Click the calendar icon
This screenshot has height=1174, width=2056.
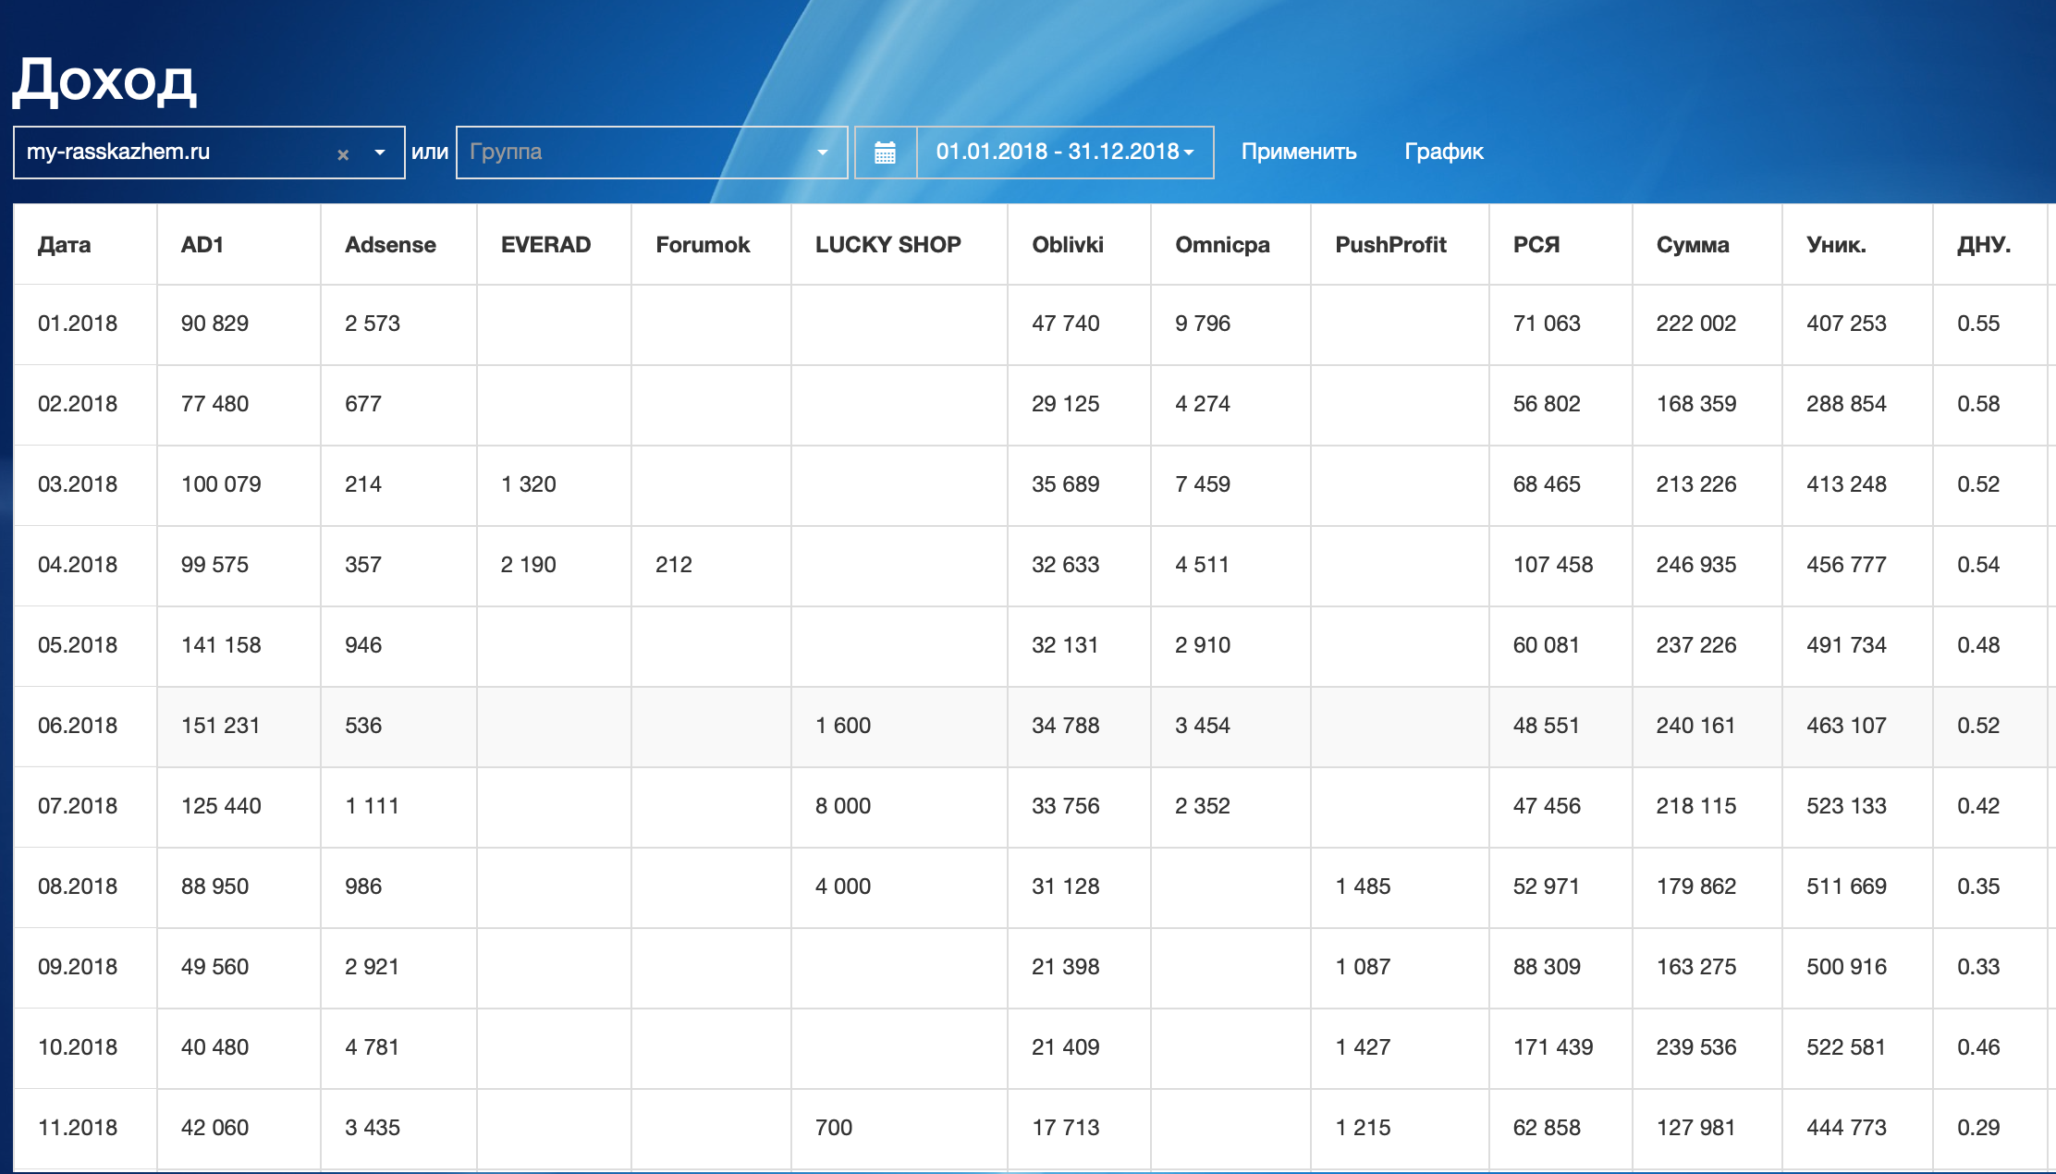pos(885,153)
